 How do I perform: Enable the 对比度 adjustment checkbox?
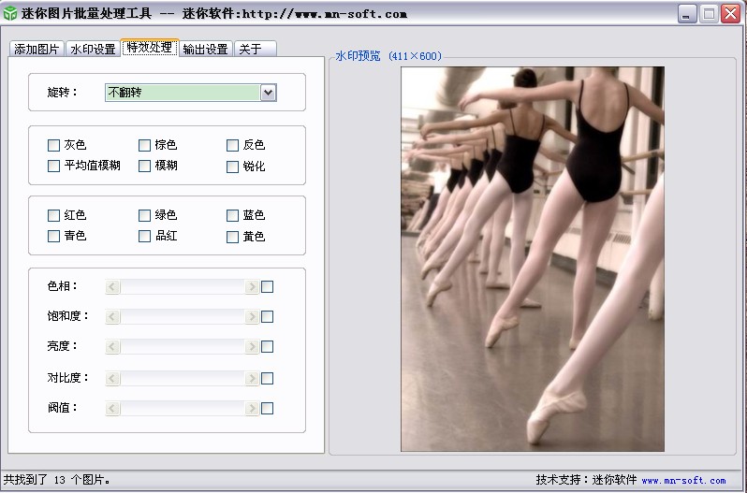[x=268, y=378]
